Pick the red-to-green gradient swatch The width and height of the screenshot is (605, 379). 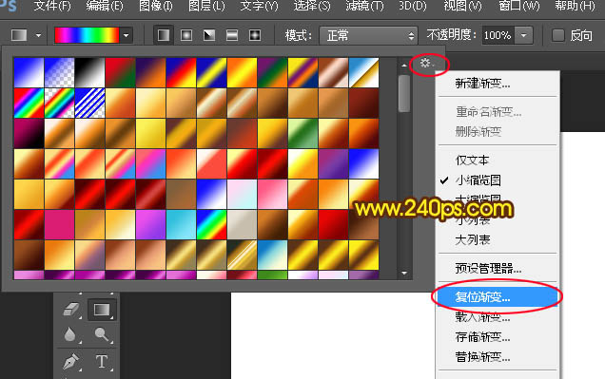tap(121, 72)
